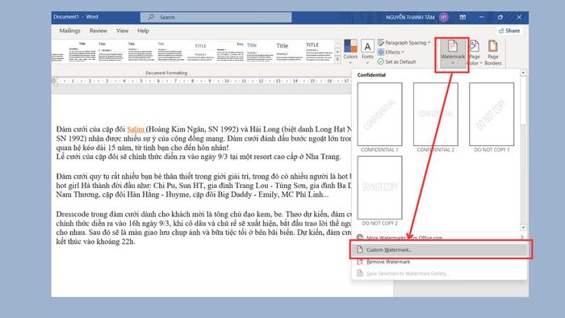Expand More Watermarks from Office.com
Image resolution: width=565 pixels, height=318 pixels.
click(x=439, y=237)
